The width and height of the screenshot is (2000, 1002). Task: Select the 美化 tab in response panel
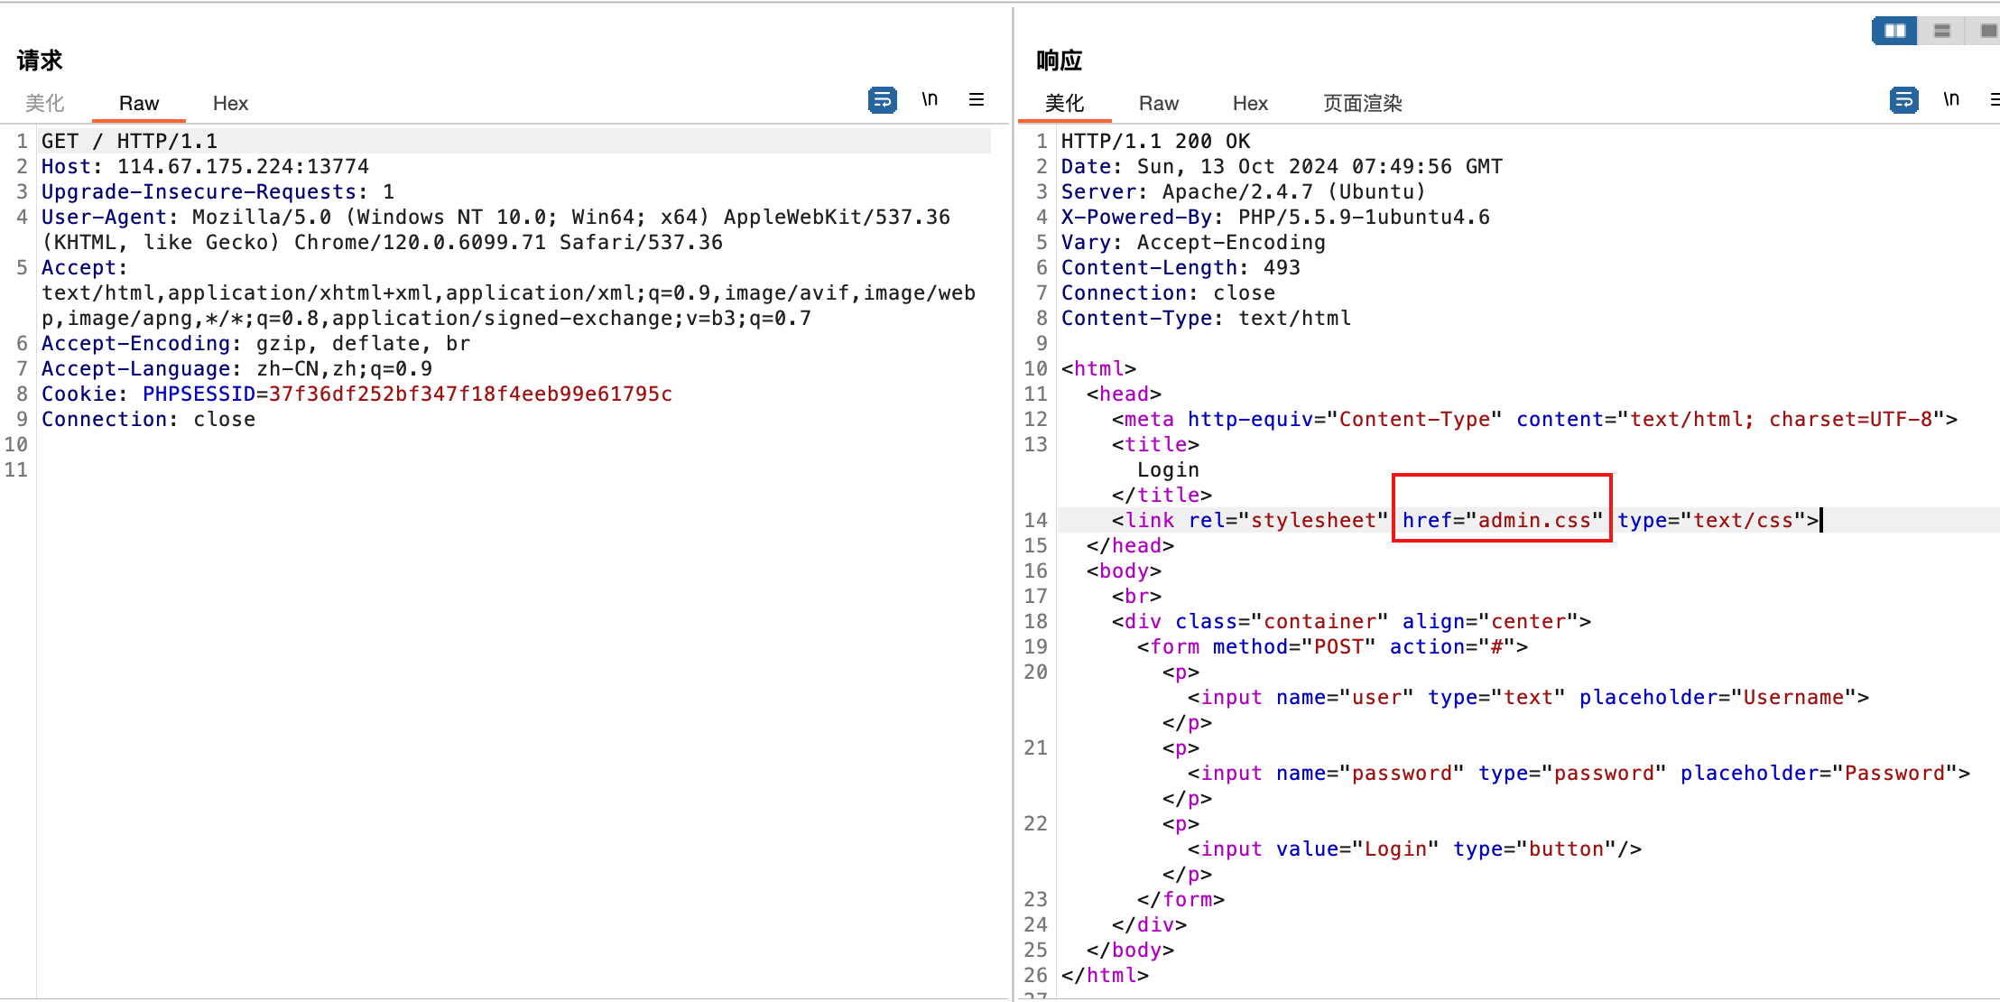1064,104
